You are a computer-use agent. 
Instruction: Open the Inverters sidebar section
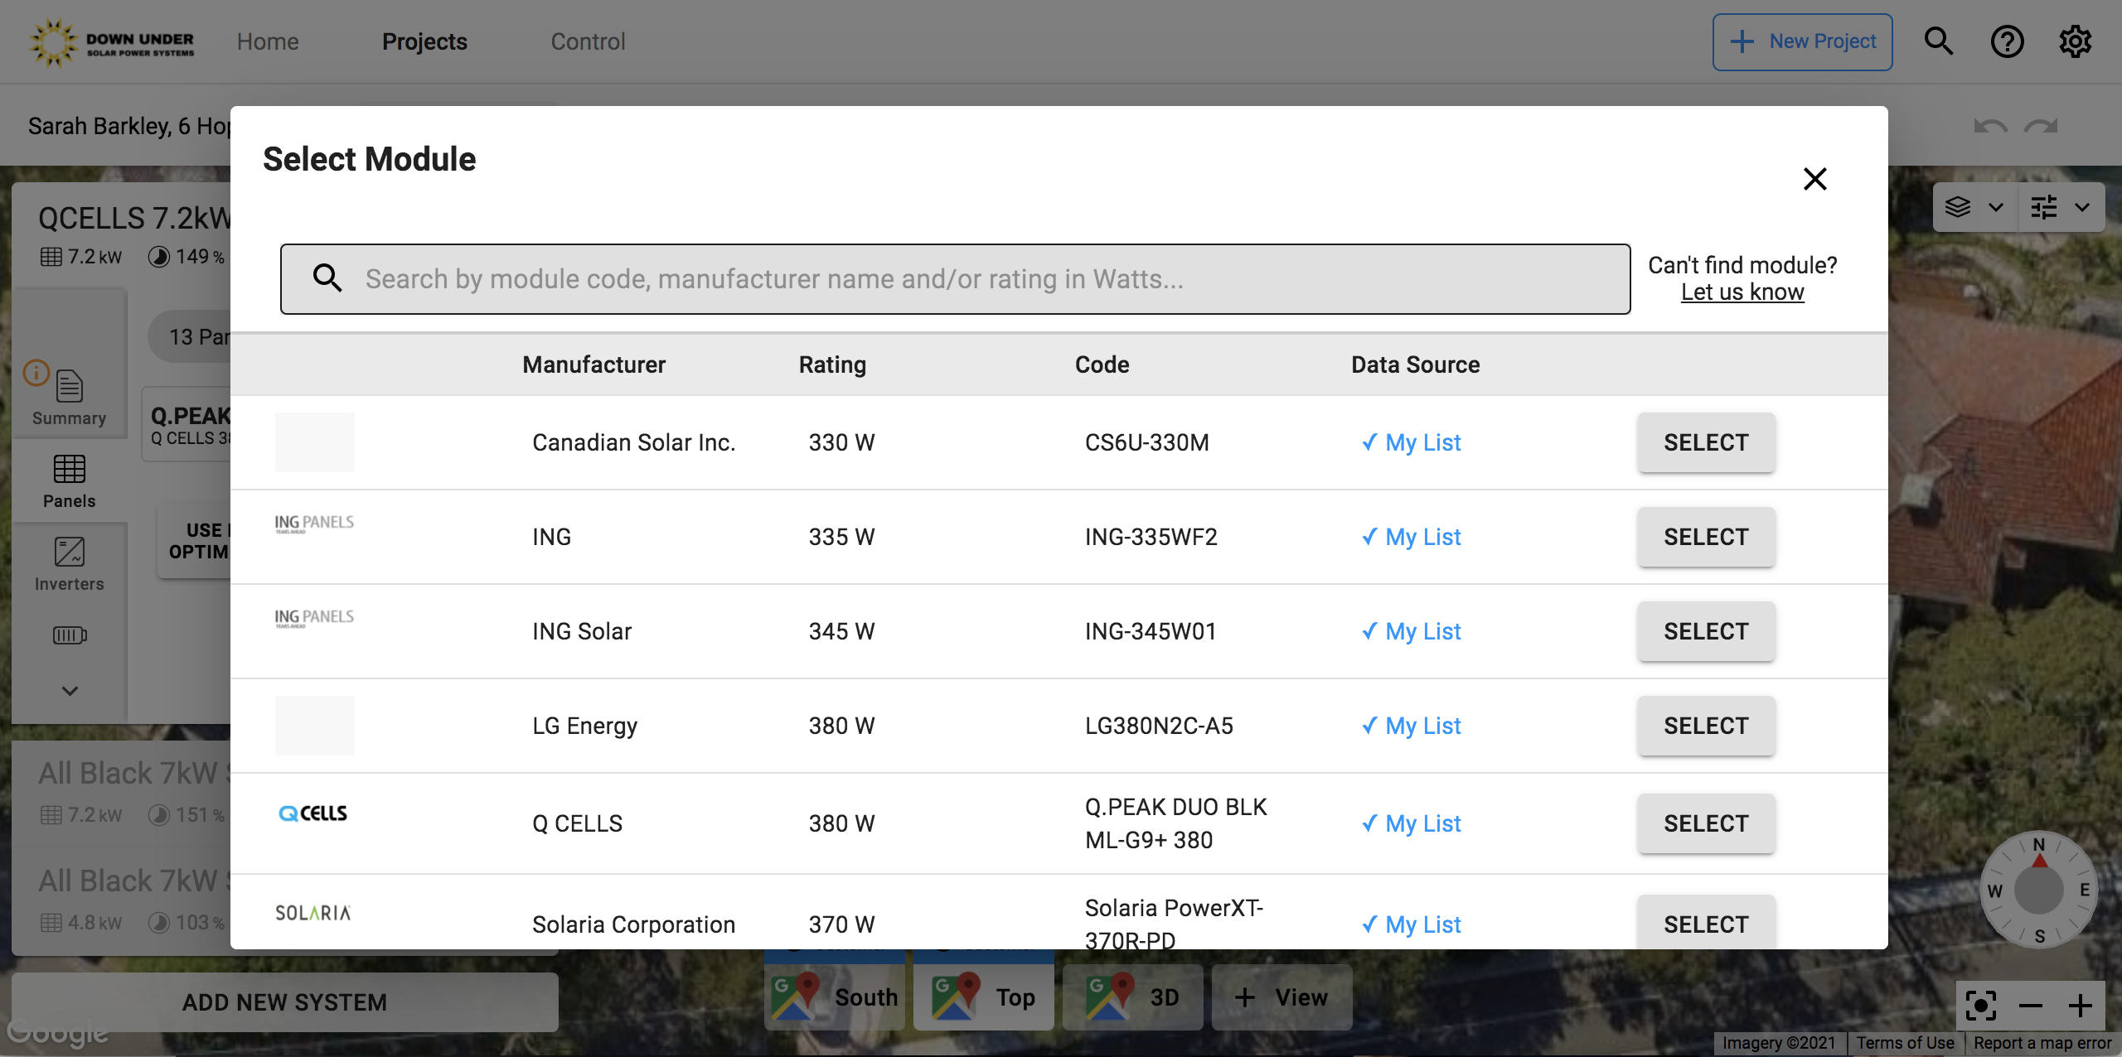click(70, 564)
